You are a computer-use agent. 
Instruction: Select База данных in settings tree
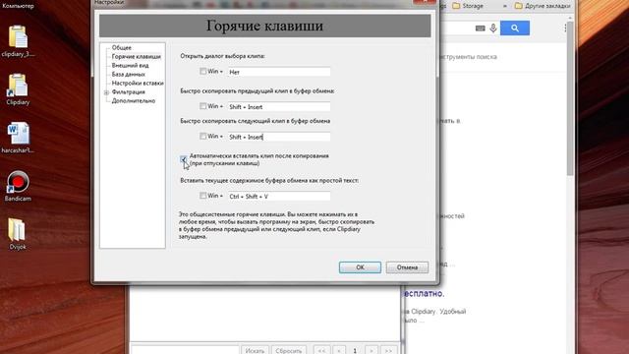[x=129, y=75]
